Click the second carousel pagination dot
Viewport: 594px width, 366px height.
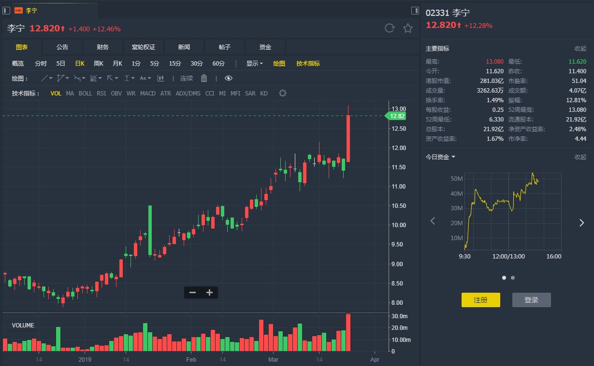513,278
